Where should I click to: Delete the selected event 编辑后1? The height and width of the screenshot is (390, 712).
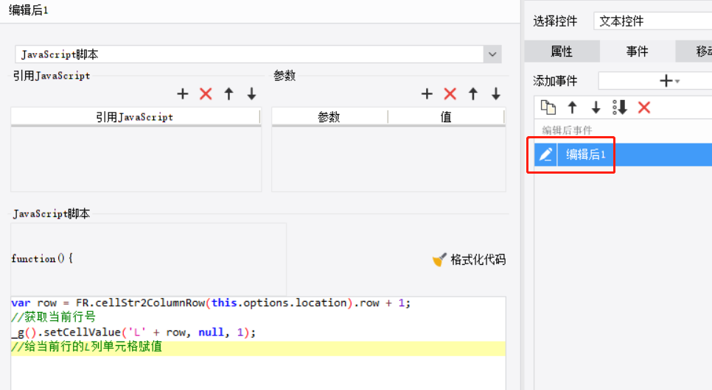click(644, 107)
